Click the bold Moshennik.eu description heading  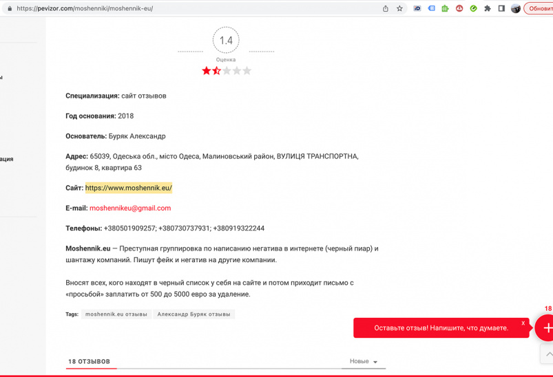88,248
